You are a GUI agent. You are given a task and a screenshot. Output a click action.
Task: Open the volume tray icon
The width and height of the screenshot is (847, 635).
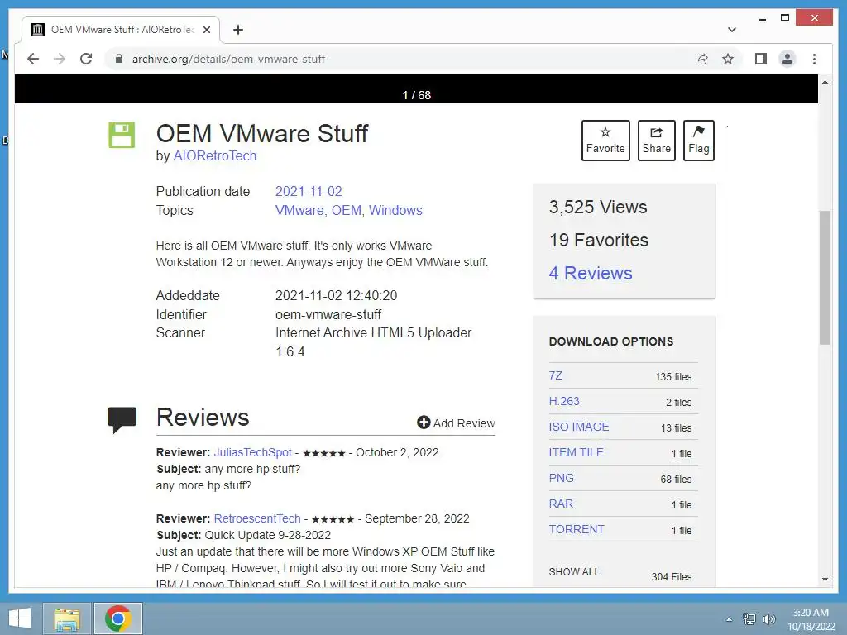coord(768,618)
